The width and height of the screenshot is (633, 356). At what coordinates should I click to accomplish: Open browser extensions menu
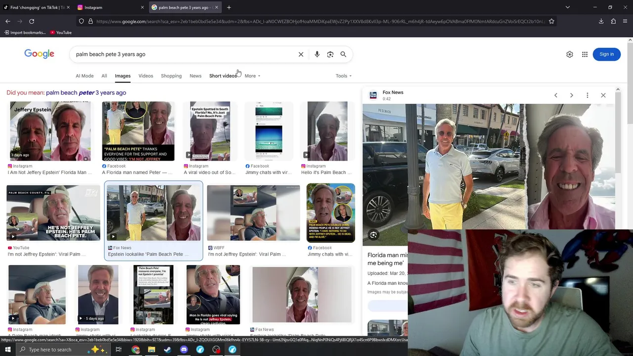coord(613,21)
